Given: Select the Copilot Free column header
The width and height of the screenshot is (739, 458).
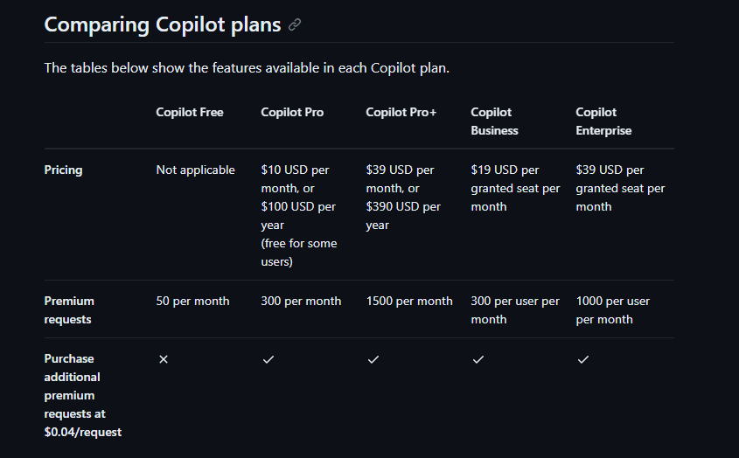Looking at the screenshot, I should (x=190, y=112).
